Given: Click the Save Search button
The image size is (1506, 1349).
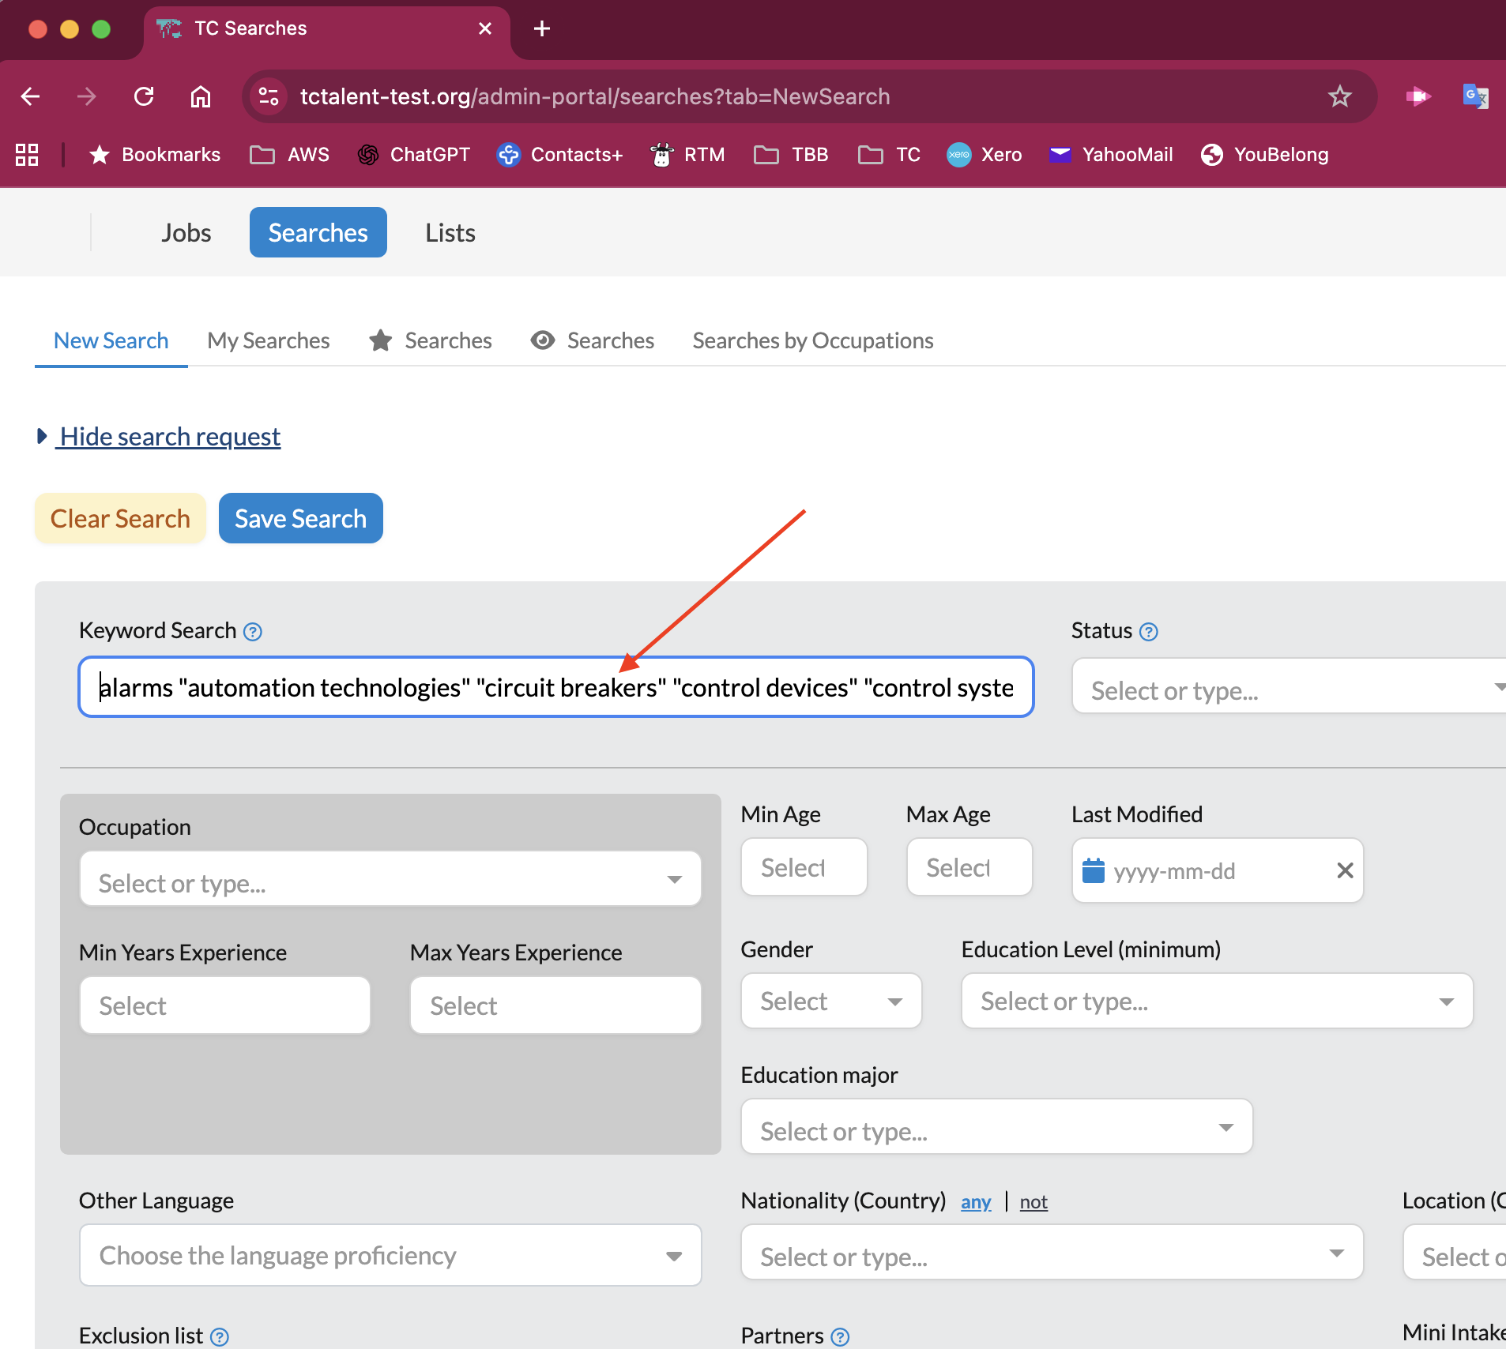Looking at the screenshot, I should [300, 518].
